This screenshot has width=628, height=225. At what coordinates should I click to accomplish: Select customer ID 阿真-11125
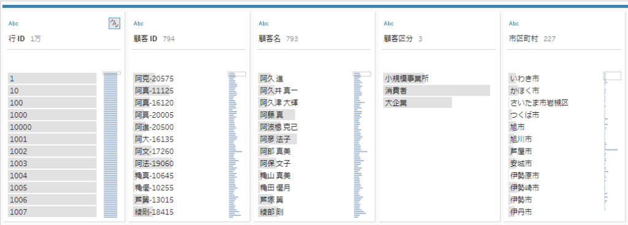154,91
